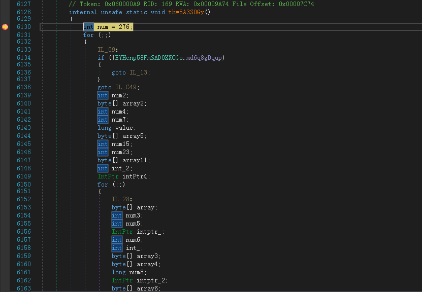Screen dimensions: 422x292
Task: Select variable array4 declaration
Action: click(147, 264)
